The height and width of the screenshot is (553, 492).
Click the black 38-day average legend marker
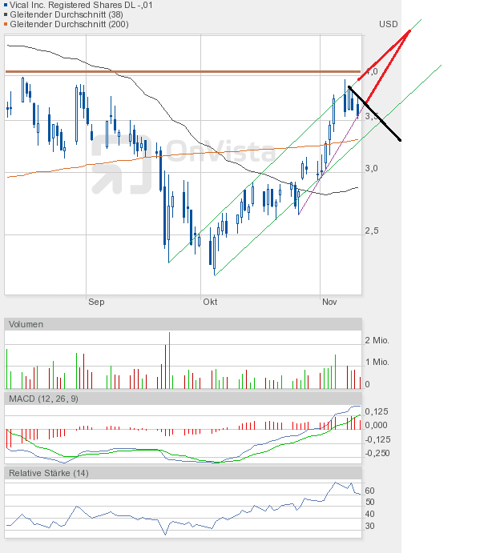pos(3,14)
